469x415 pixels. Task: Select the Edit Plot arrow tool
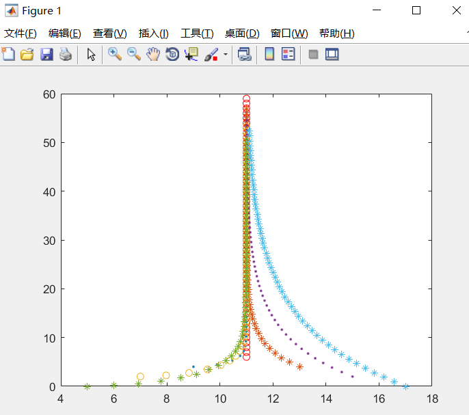click(91, 55)
